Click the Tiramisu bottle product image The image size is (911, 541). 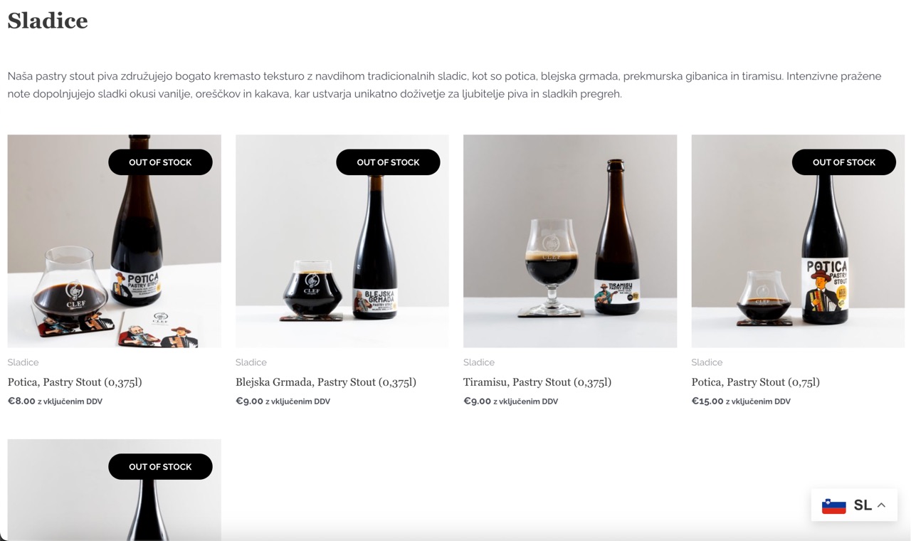(570, 241)
